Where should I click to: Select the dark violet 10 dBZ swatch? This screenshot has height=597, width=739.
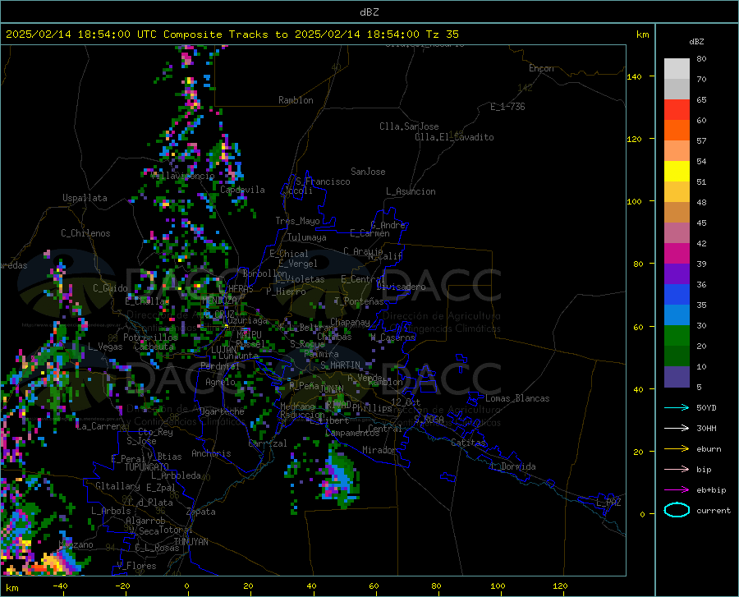click(677, 377)
